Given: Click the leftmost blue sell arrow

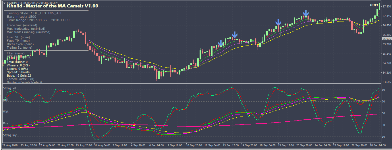Looking at the screenshot, I should click(221, 43).
